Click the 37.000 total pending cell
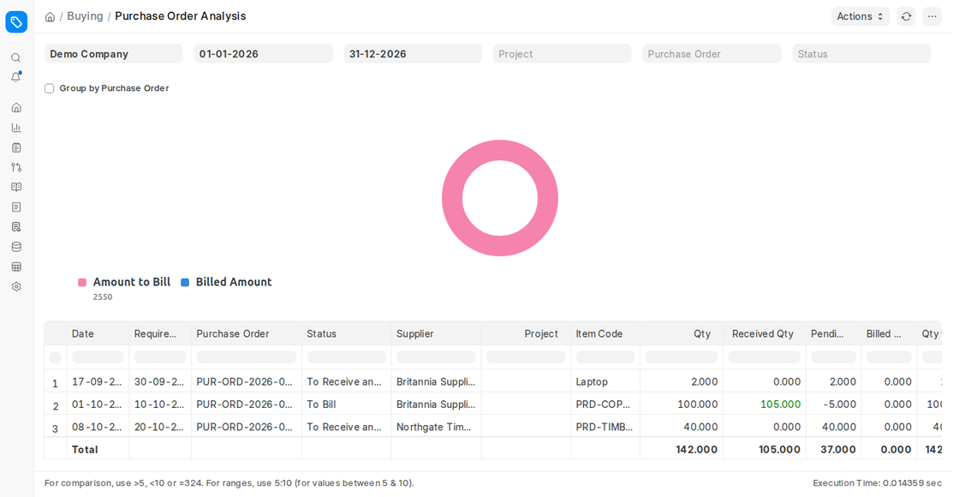 [x=834, y=449]
